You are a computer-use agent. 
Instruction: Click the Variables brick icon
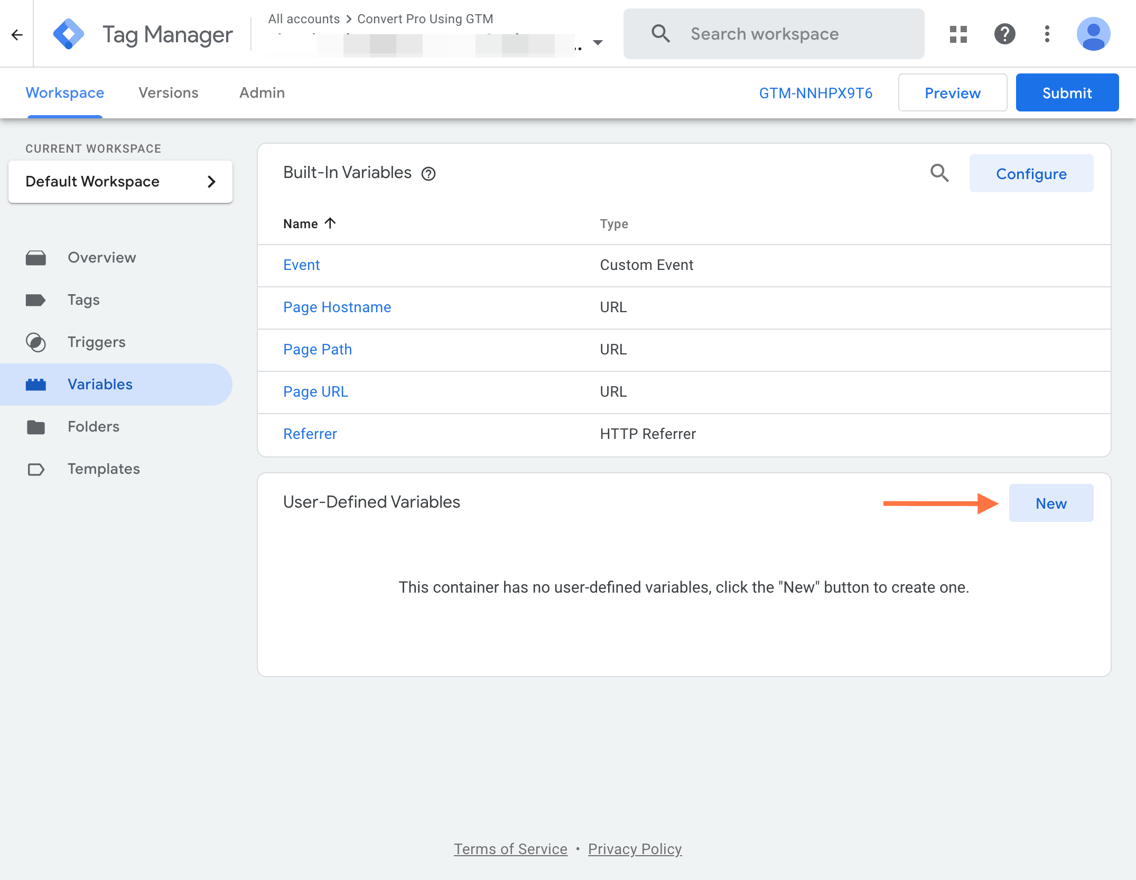tap(36, 385)
